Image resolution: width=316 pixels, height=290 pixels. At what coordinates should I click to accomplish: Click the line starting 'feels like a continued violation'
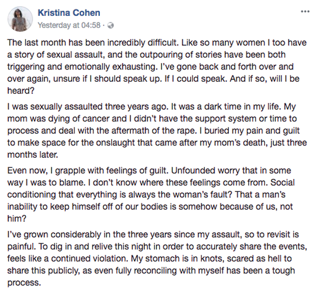click(149, 259)
